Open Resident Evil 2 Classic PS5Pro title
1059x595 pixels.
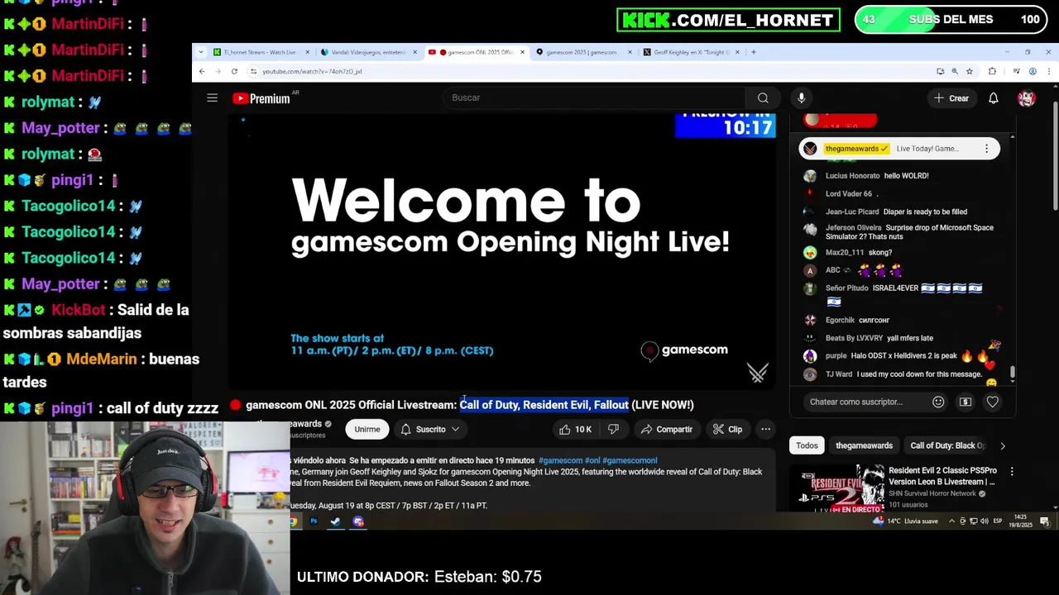[942, 476]
